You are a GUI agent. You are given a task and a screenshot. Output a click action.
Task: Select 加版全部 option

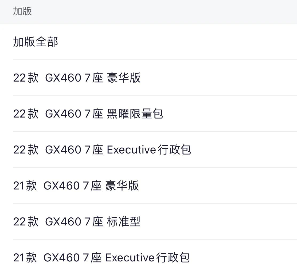(36, 42)
